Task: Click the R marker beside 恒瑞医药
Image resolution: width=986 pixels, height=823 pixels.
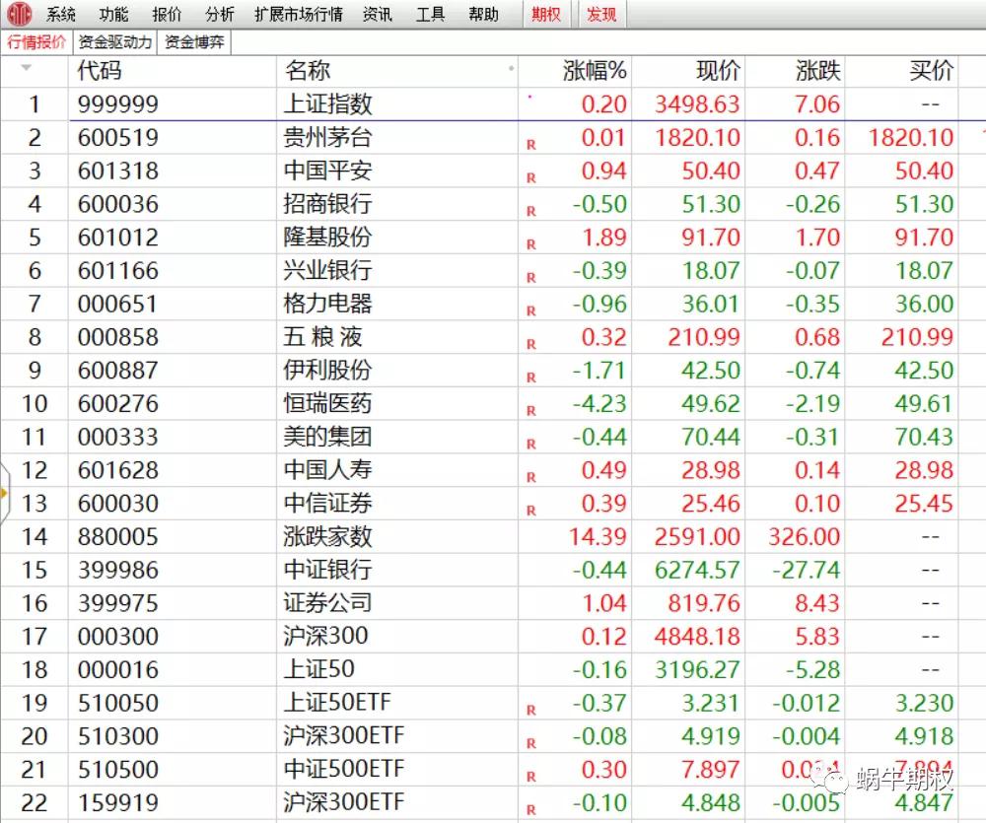Action: pyautogui.click(x=531, y=411)
